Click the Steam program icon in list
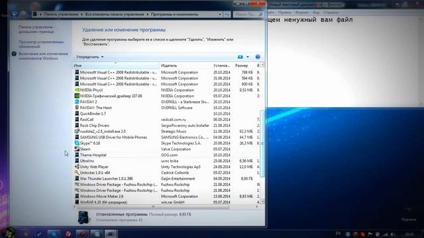Screen dimensions: 424x238 pyautogui.click(x=77, y=149)
